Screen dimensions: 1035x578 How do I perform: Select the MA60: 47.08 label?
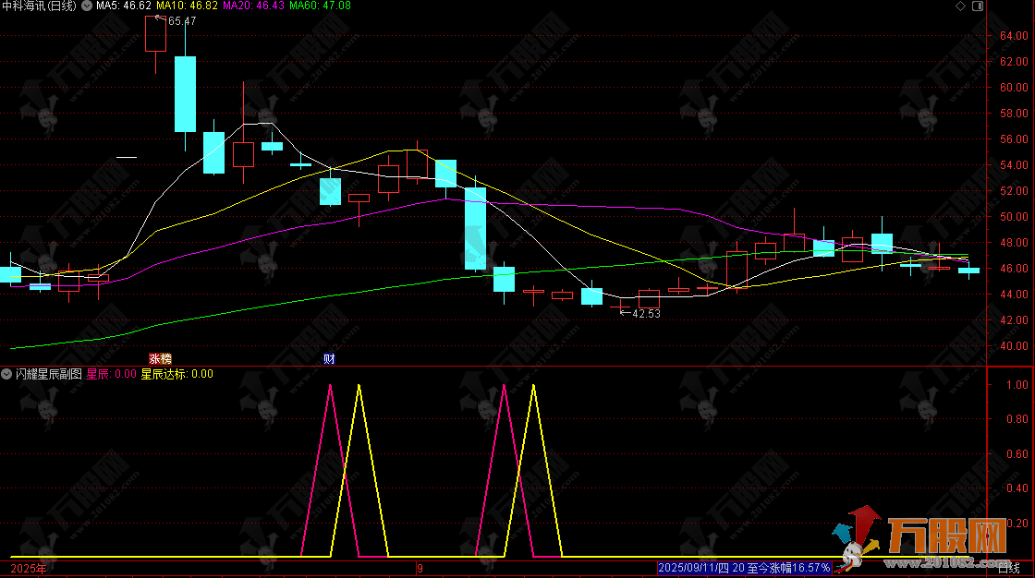pyautogui.click(x=320, y=6)
